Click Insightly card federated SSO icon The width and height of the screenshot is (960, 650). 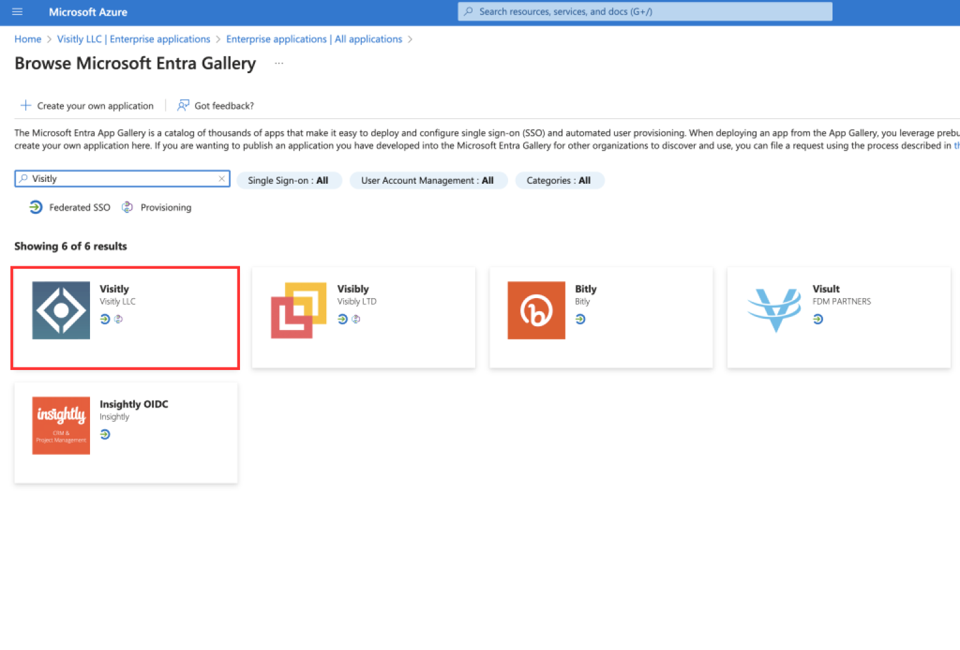105,434
